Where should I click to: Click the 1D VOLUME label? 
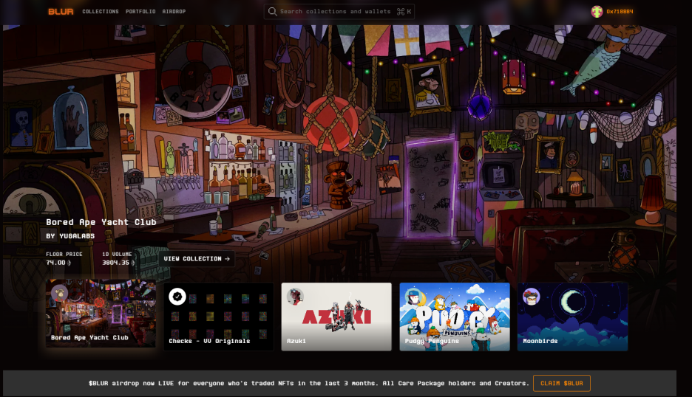(117, 255)
